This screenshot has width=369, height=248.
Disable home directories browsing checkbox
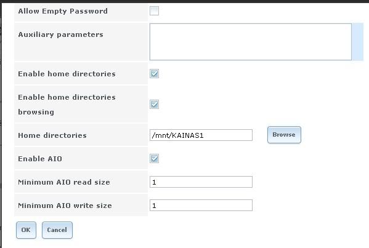tap(154, 104)
